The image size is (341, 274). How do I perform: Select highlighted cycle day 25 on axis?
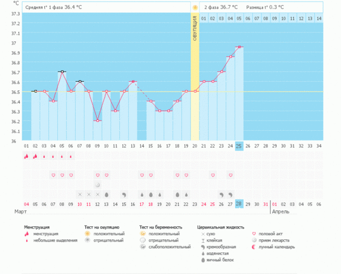[x=239, y=146]
